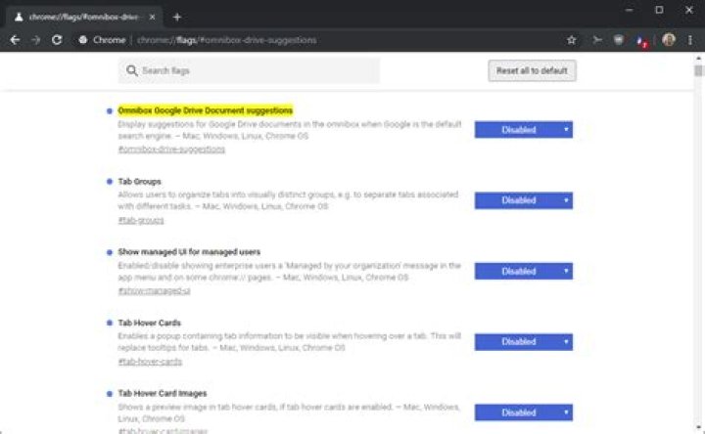This screenshot has width=705, height=434.
Task: Open Tab Hover Card Images dropdown
Action: coord(523,412)
